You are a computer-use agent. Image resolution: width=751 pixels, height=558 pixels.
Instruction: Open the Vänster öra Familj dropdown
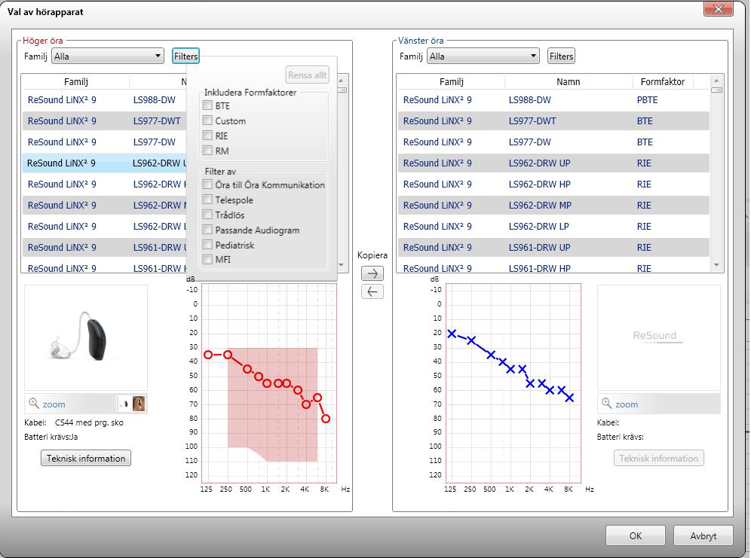pyautogui.click(x=483, y=56)
